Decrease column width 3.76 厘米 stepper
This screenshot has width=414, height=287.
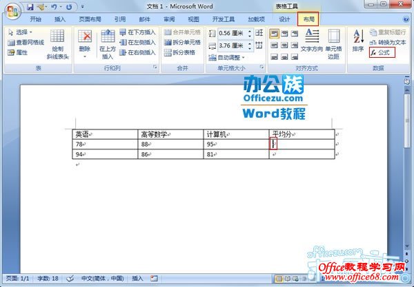250,48
